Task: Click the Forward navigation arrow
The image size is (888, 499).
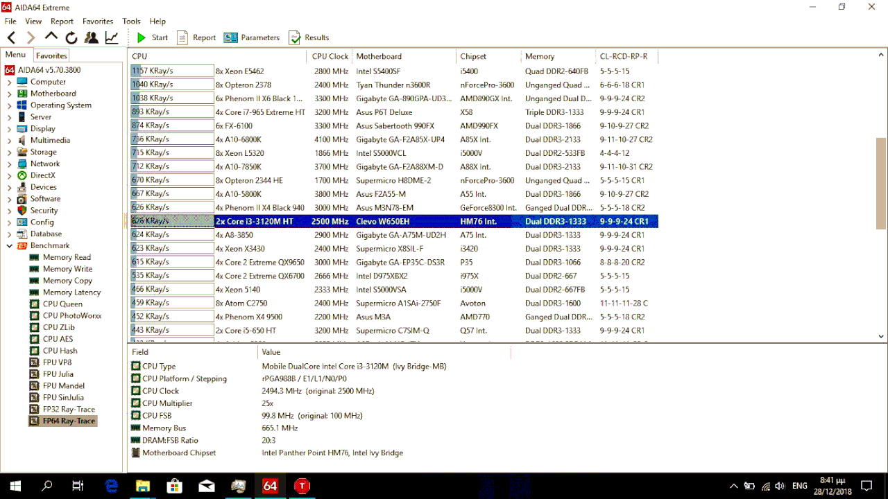Action: point(31,37)
